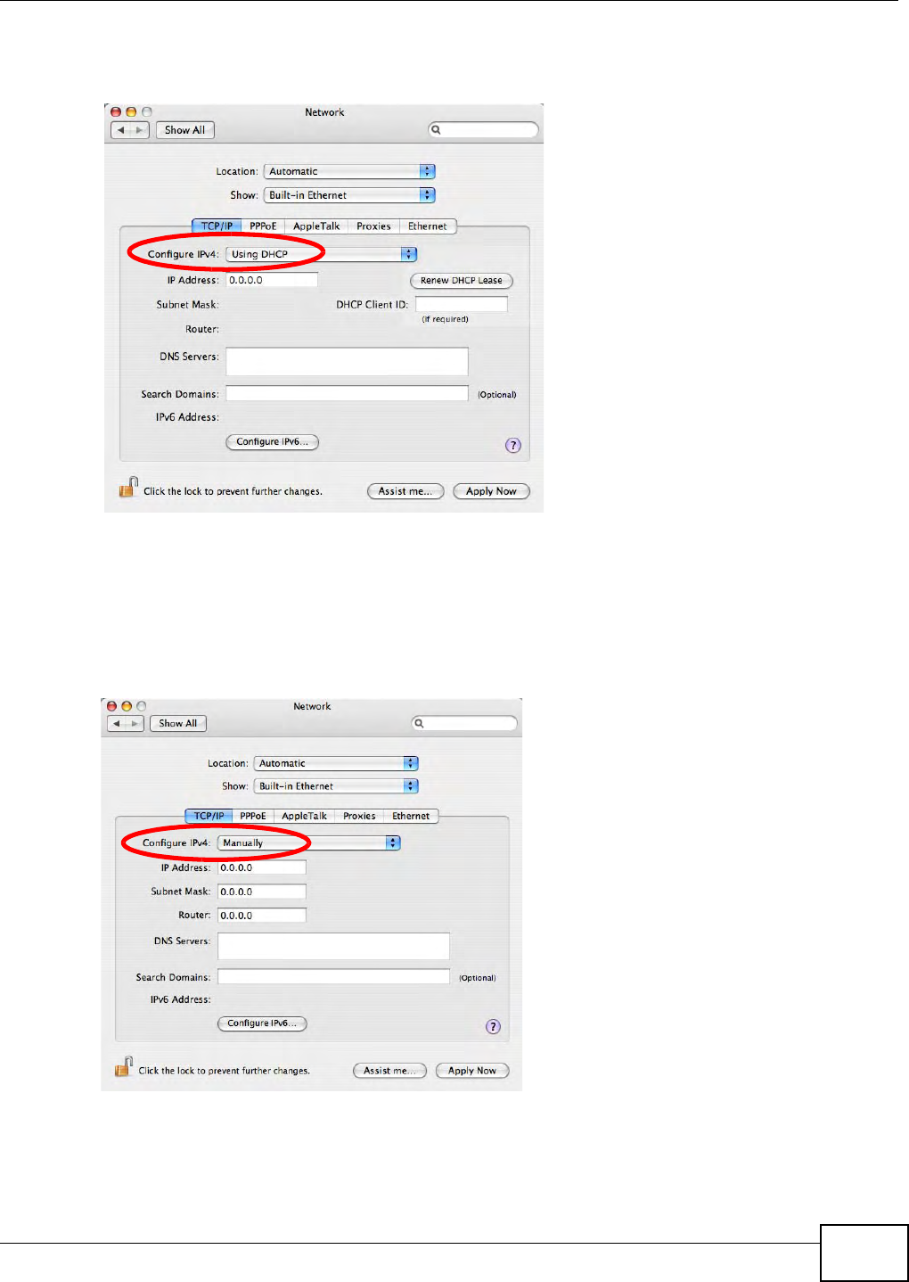The height and width of the screenshot is (1282, 909).
Task: Click the lock icon in the lower Network window
Action: coord(123,1066)
